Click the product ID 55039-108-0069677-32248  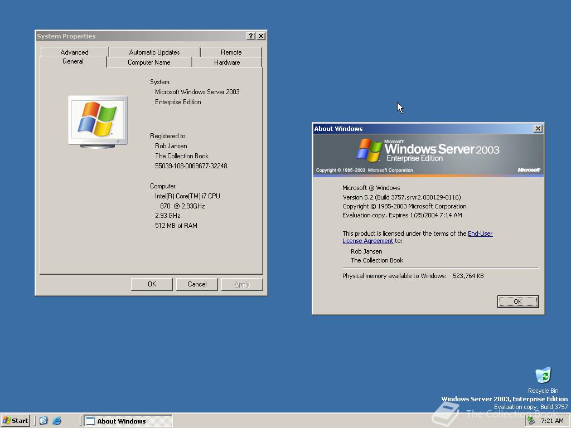coord(191,166)
